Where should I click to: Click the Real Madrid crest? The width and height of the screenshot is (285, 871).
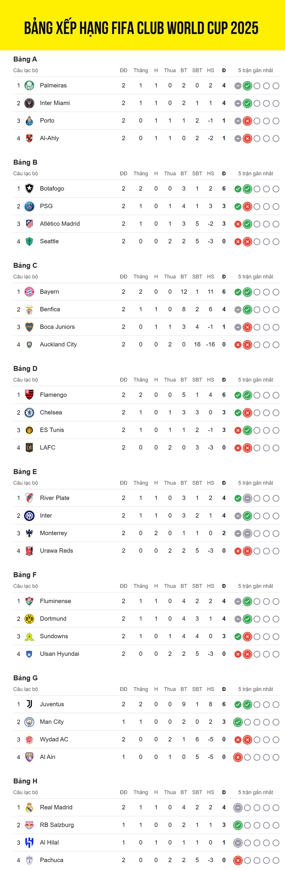click(29, 807)
